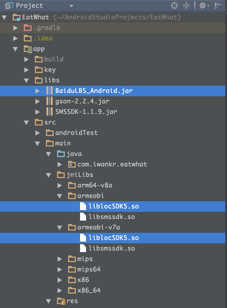
Task: Open the Project view dropdown
Action: (71, 6)
